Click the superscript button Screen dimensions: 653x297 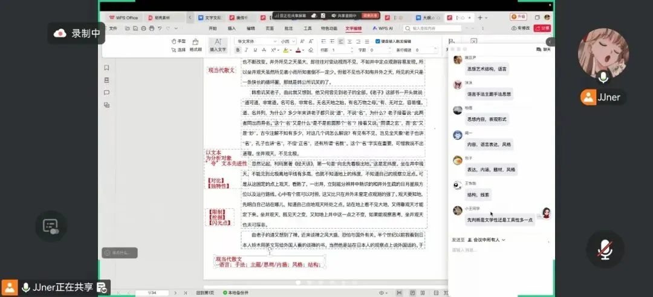coord(274,50)
